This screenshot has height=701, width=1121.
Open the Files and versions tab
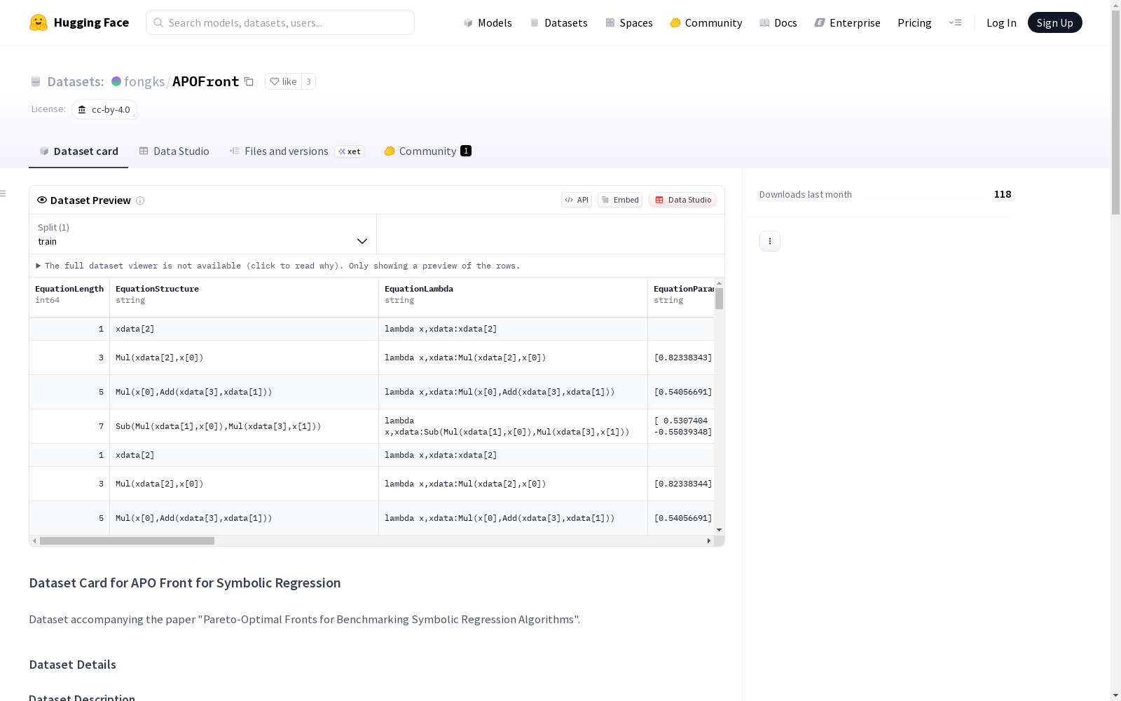(297, 151)
